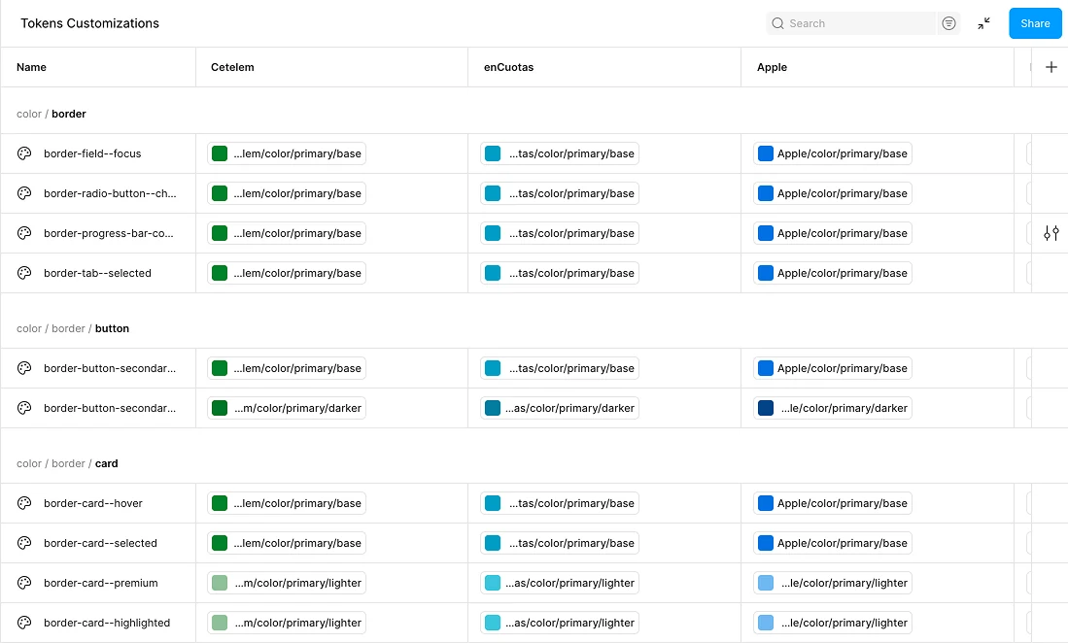Open Cetelem lighter value chip for border-card--highlighted
The image size is (1068, 643).
pos(287,623)
